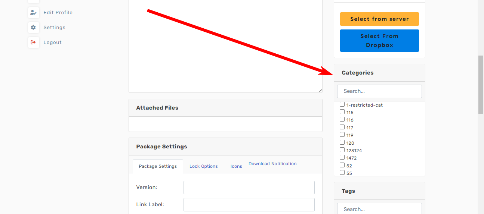
Task: Click into the Link Label field
Action: [249, 205]
